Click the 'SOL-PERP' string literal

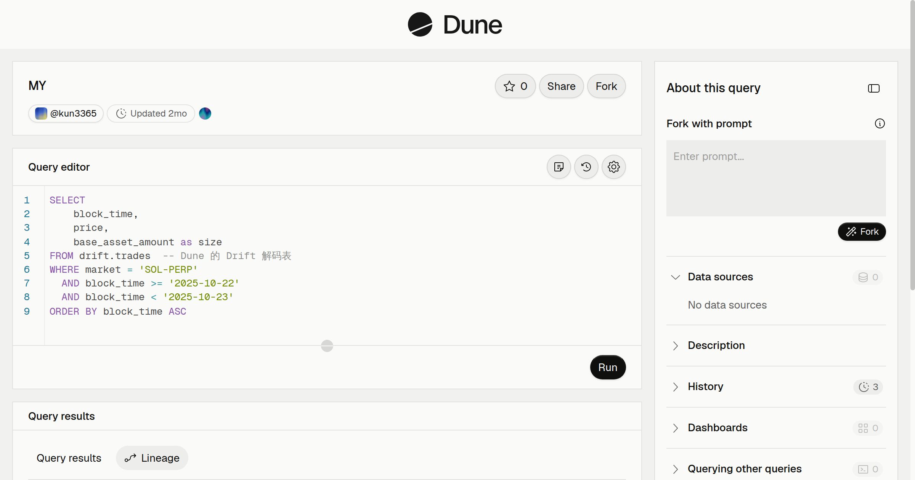[x=169, y=270]
